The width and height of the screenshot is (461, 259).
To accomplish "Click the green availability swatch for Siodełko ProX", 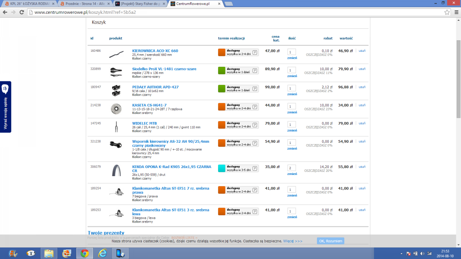I will click(x=222, y=71).
